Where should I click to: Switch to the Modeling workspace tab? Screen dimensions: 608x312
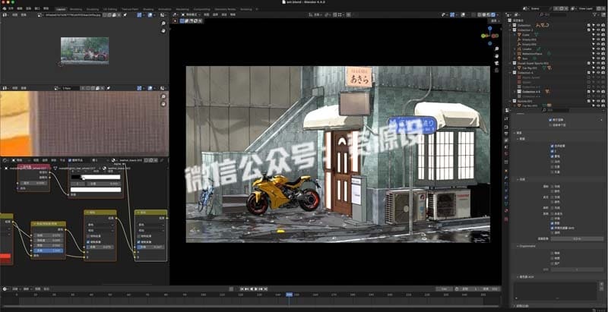point(76,8)
